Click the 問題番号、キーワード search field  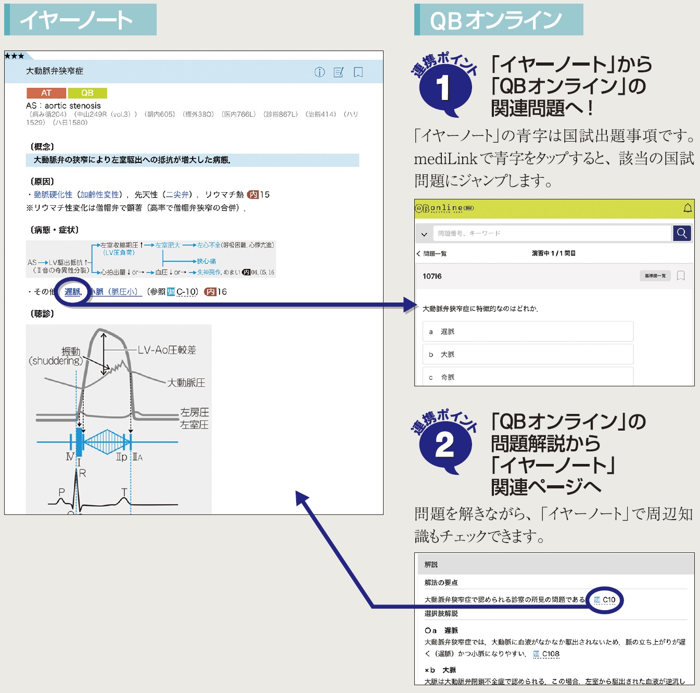[552, 233]
